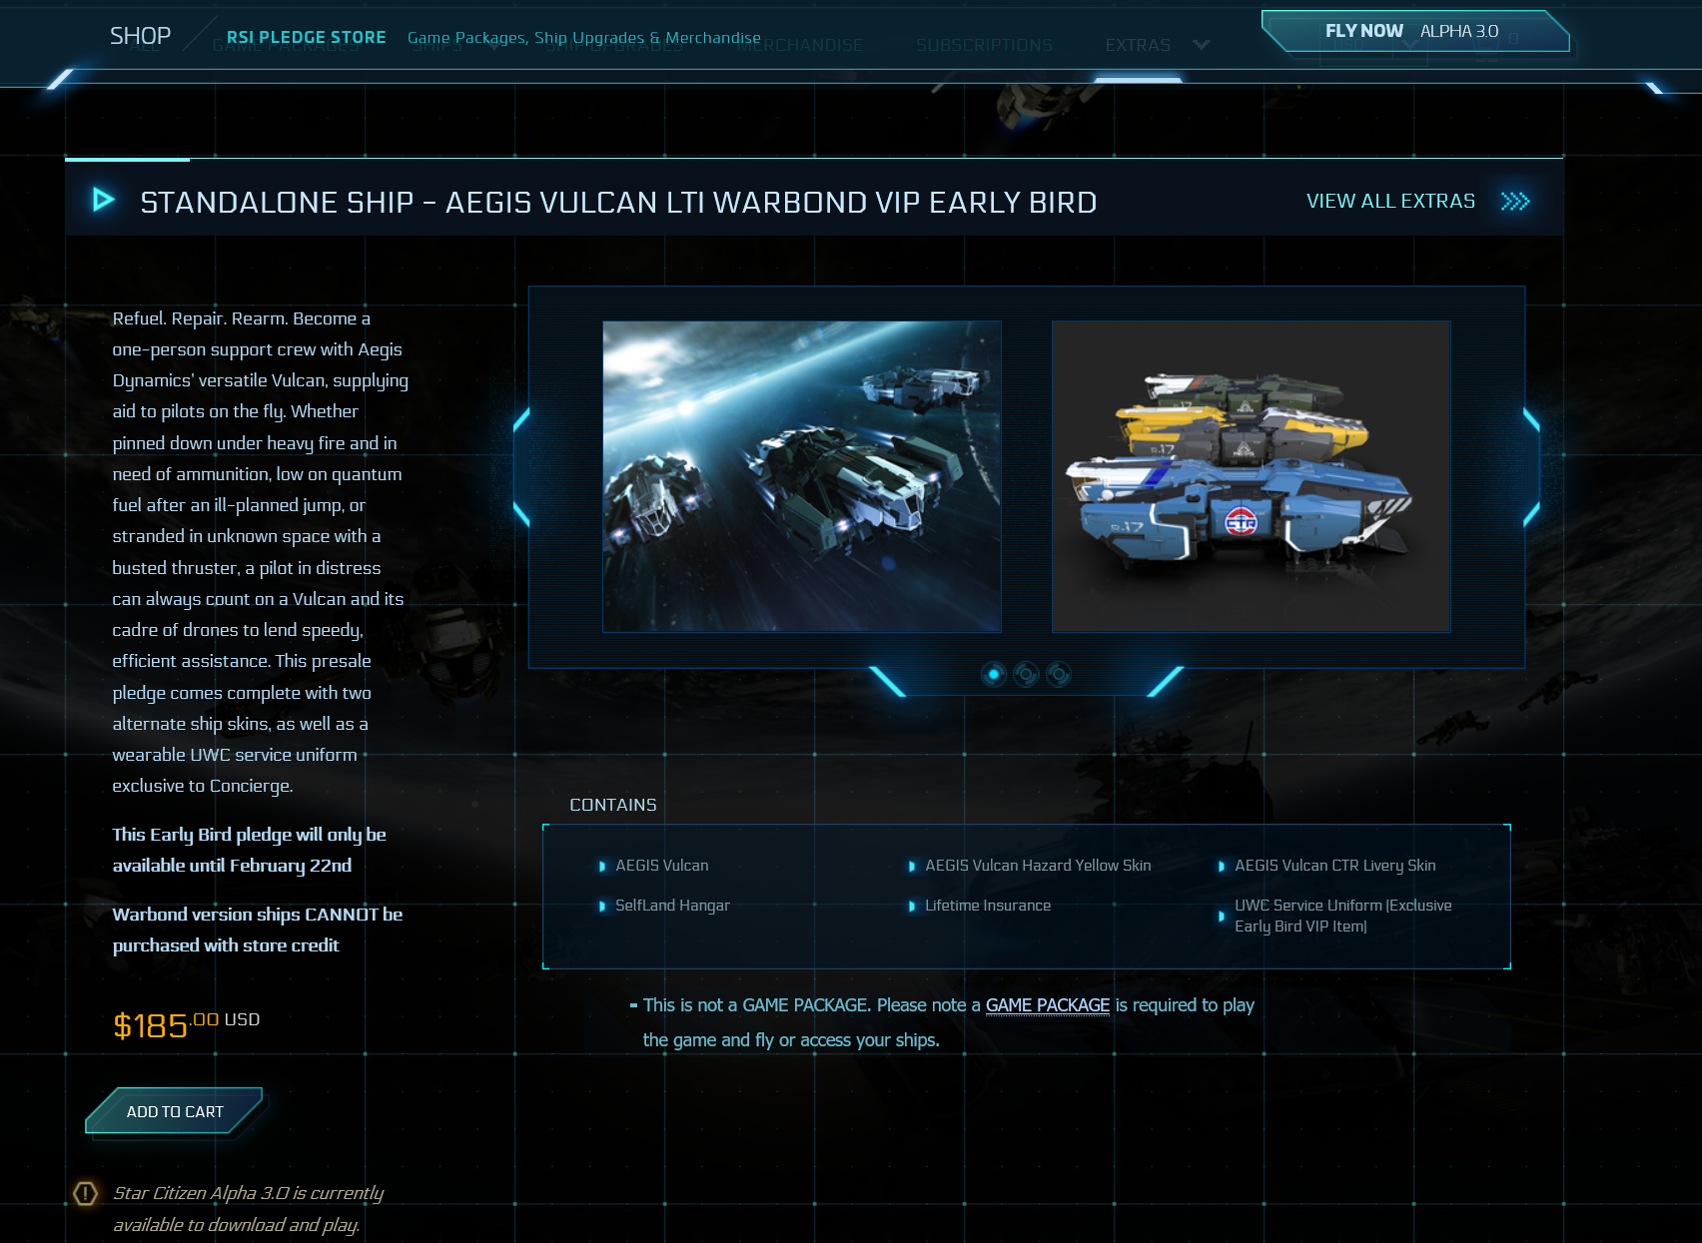The image size is (1702, 1243).
Task: Expand the Extras menu chevron
Action: click(x=1202, y=45)
